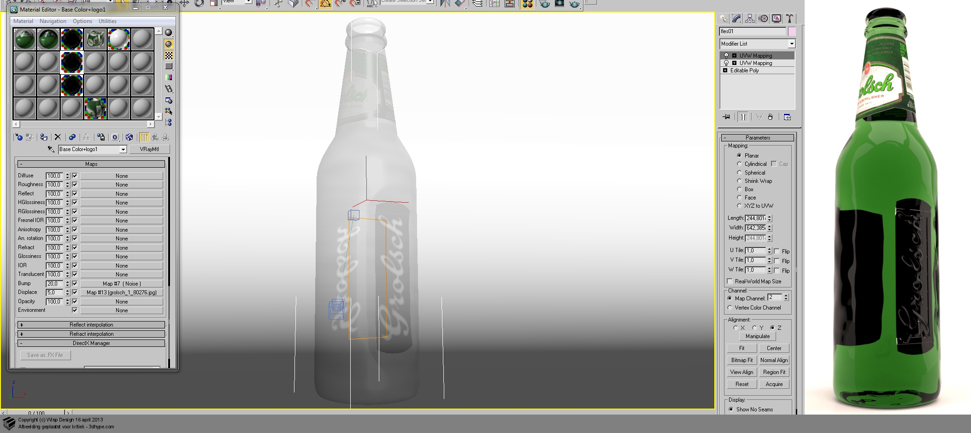Click the Manipulate button
971x433 pixels.
point(758,336)
